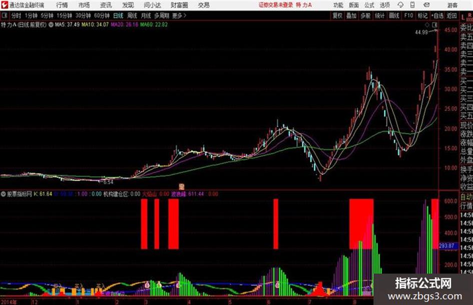Open the 发现 menu
The width and height of the screenshot is (473, 305).
click(x=128, y=5)
